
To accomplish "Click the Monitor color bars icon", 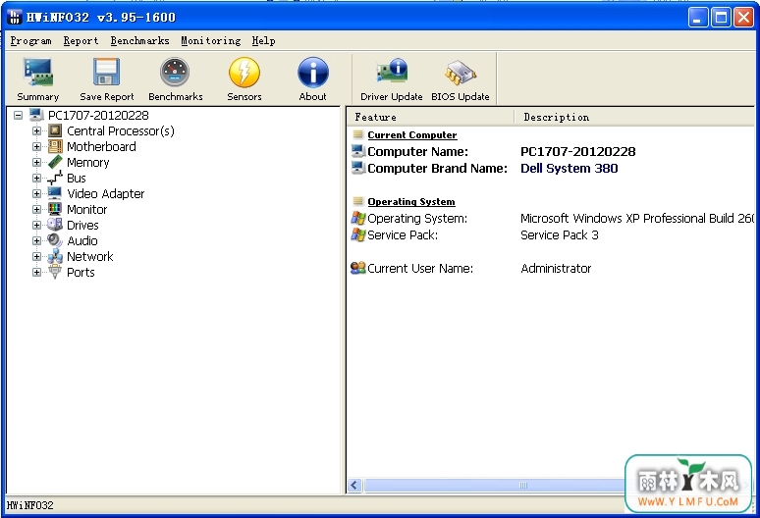I will point(55,209).
